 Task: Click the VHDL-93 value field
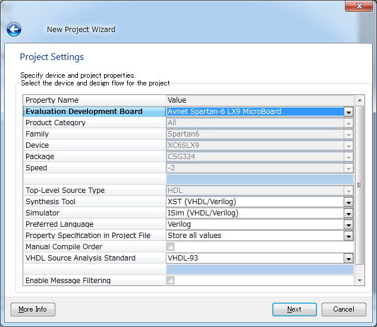coord(255,258)
